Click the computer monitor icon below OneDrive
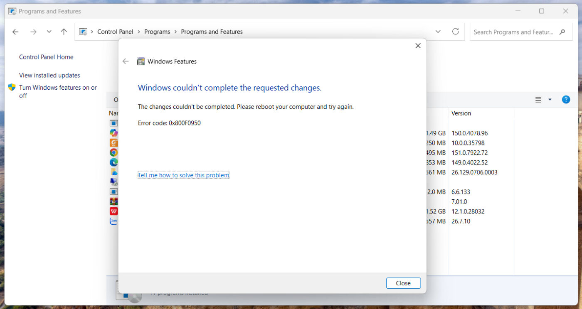 (113, 182)
